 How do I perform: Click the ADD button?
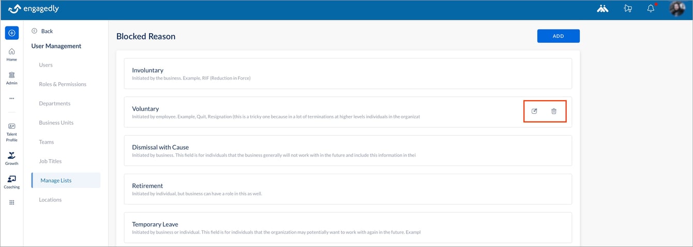559,36
